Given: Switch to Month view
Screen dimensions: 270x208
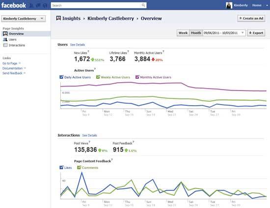Looking at the screenshot, I should (196, 33).
